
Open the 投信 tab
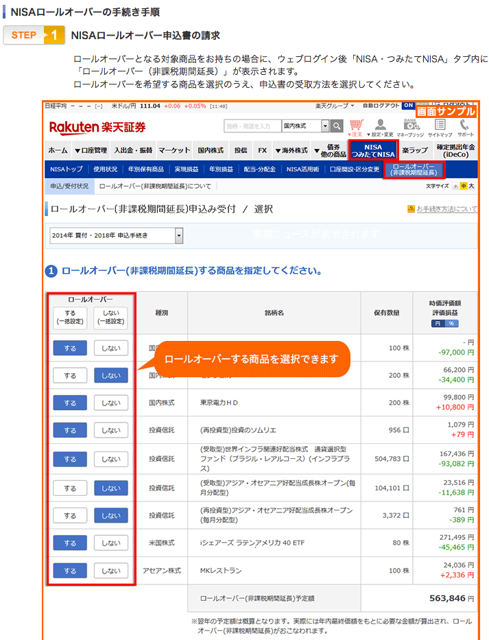pyautogui.click(x=241, y=151)
